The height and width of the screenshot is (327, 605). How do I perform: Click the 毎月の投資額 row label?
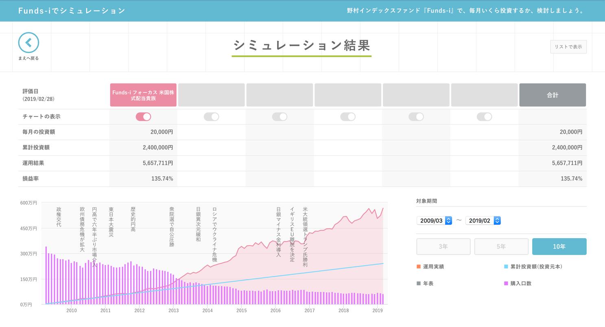[39, 132]
